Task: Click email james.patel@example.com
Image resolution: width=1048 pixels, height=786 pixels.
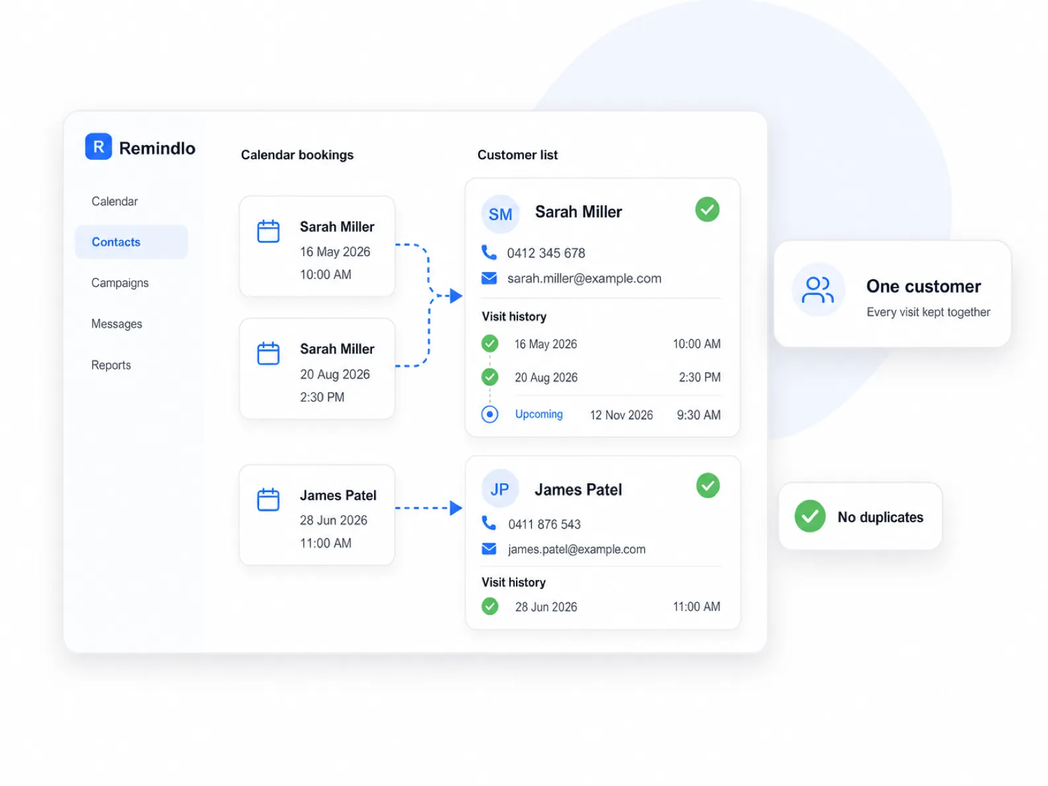Action: coord(577,549)
